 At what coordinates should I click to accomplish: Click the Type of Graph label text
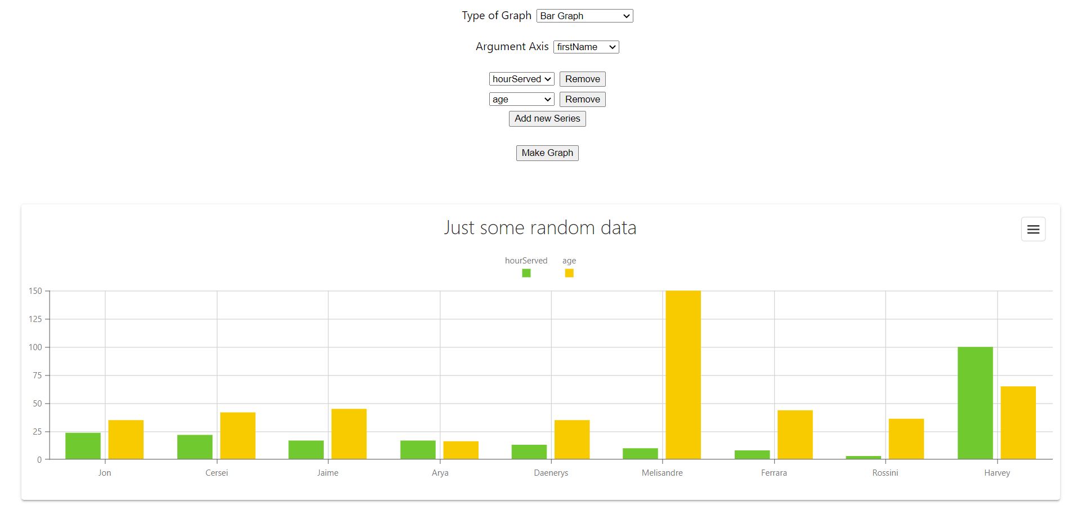point(497,16)
